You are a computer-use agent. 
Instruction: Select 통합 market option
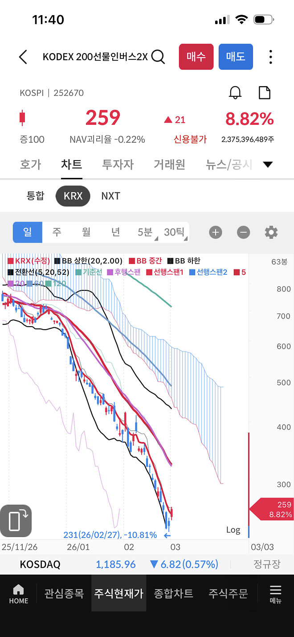(x=36, y=196)
